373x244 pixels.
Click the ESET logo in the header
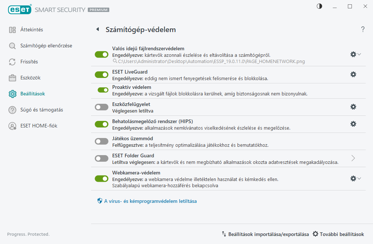(20, 10)
